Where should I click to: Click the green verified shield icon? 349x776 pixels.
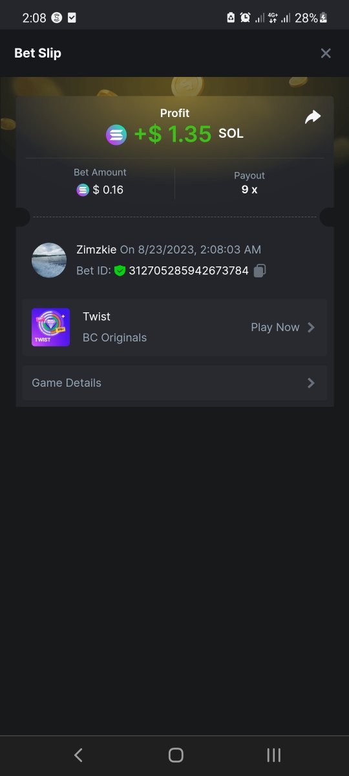pos(120,271)
